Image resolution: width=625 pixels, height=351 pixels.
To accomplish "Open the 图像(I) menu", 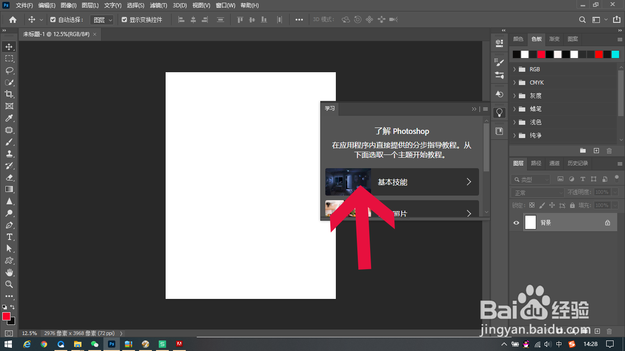I will tap(69, 5).
